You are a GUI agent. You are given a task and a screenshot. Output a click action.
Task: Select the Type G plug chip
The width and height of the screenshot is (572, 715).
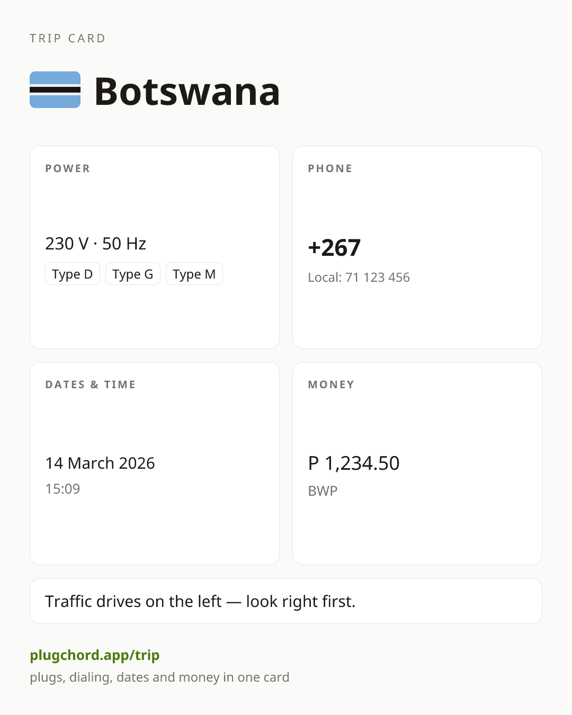133,274
